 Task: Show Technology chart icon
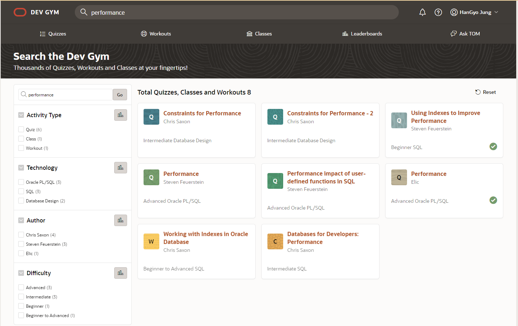(x=121, y=168)
